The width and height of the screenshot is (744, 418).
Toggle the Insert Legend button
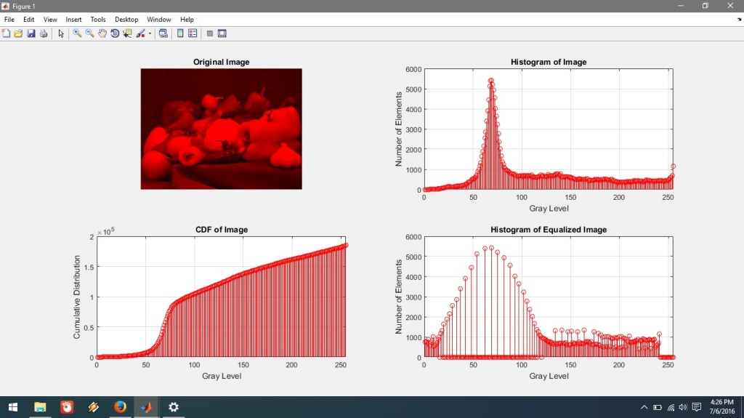click(x=193, y=33)
